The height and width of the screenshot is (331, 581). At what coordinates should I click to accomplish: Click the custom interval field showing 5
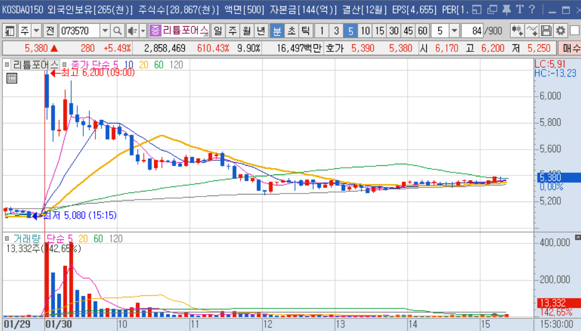pos(440,31)
